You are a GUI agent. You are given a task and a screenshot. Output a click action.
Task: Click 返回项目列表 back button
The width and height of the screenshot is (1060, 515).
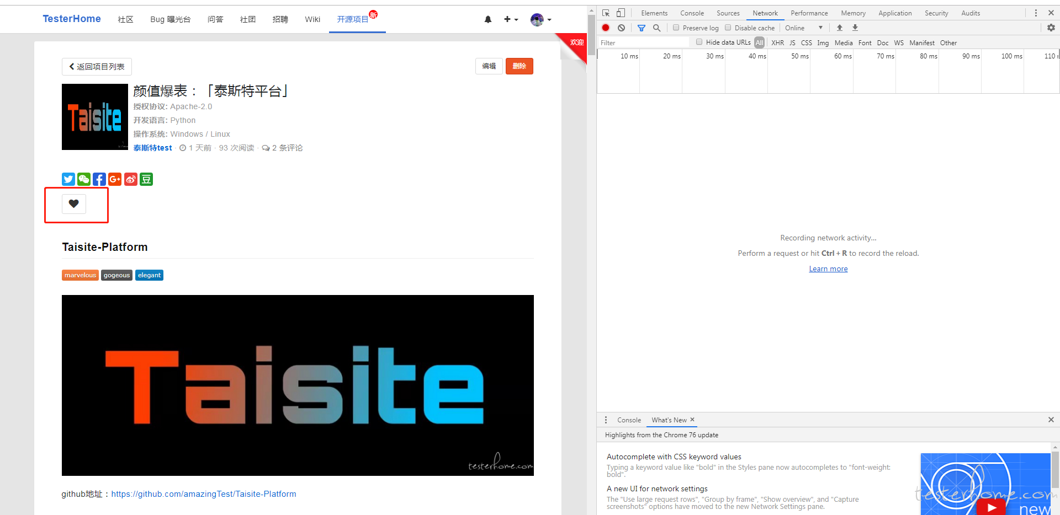97,66
